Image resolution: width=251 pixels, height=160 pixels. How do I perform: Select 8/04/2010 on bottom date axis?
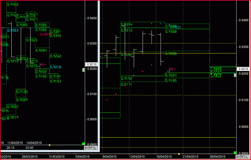[110, 156]
